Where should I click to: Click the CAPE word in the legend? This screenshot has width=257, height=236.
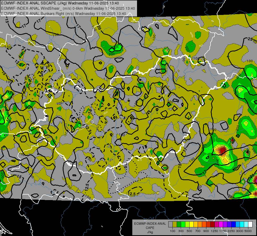(150, 228)
